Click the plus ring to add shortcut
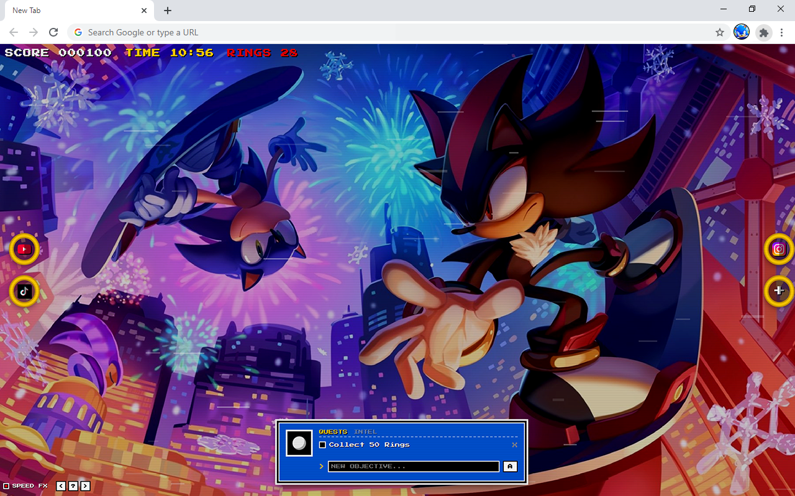Image resolution: width=795 pixels, height=496 pixels. [x=779, y=291]
